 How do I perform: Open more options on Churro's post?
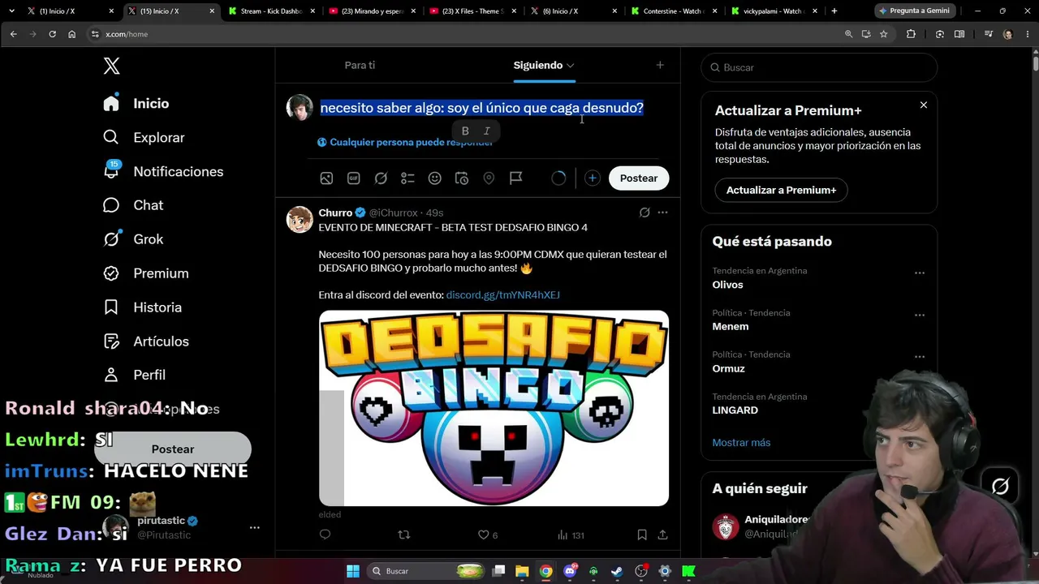(662, 213)
